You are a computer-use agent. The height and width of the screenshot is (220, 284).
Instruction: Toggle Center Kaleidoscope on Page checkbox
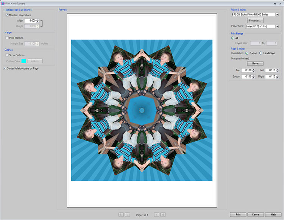click(x=5, y=68)
